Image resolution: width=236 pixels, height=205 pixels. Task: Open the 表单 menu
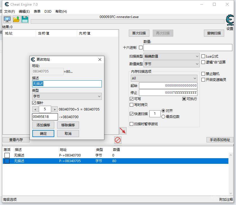pos(37,12)
